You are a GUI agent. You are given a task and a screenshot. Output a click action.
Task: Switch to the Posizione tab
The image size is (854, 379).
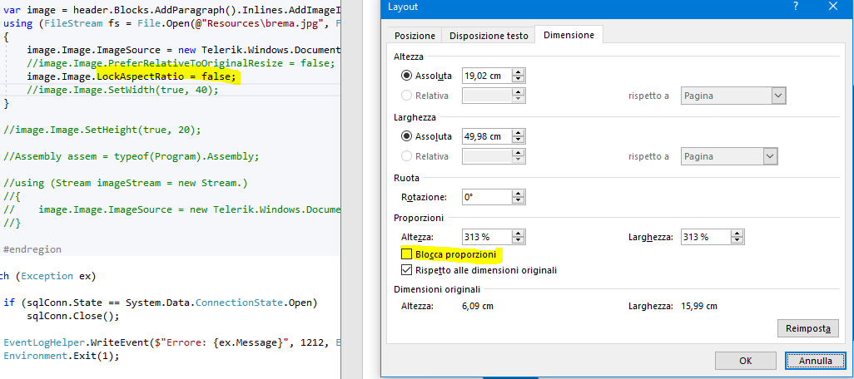tap(415, 36)
